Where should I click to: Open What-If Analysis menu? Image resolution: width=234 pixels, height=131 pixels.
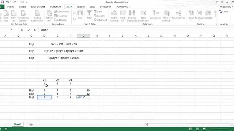[x=167, y=16]
